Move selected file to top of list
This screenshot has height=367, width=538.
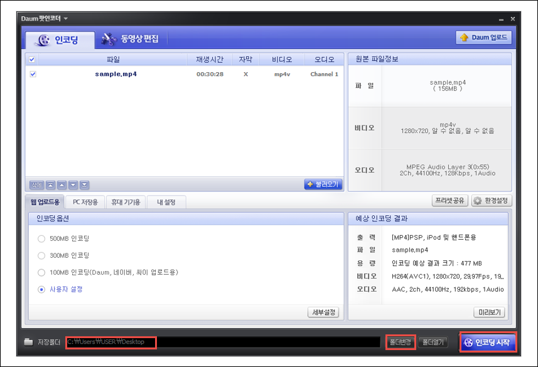(50, 185)
